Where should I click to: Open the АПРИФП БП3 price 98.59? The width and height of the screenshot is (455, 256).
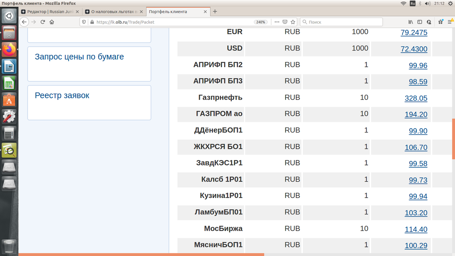[418, 82]
